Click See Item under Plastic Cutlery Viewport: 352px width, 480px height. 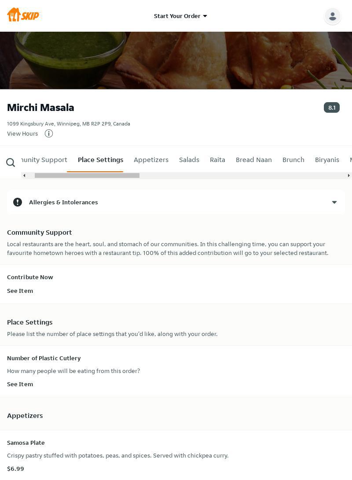(x=20, y=384)
